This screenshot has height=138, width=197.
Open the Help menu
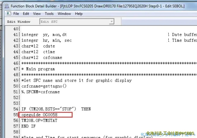pos(79,13)
